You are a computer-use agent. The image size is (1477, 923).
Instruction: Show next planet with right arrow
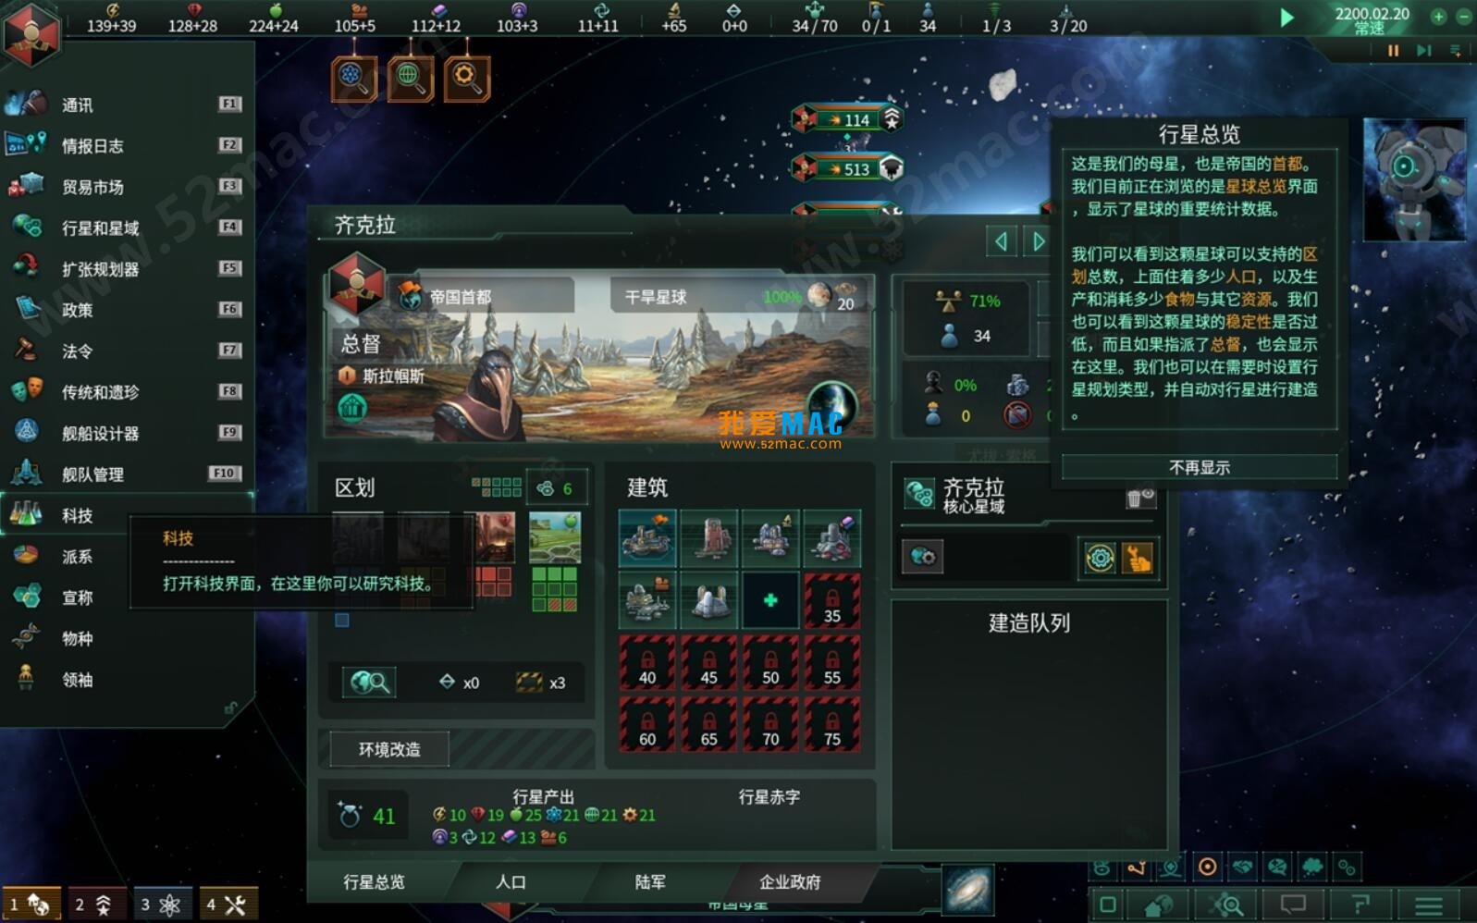tap(1039, 241)
